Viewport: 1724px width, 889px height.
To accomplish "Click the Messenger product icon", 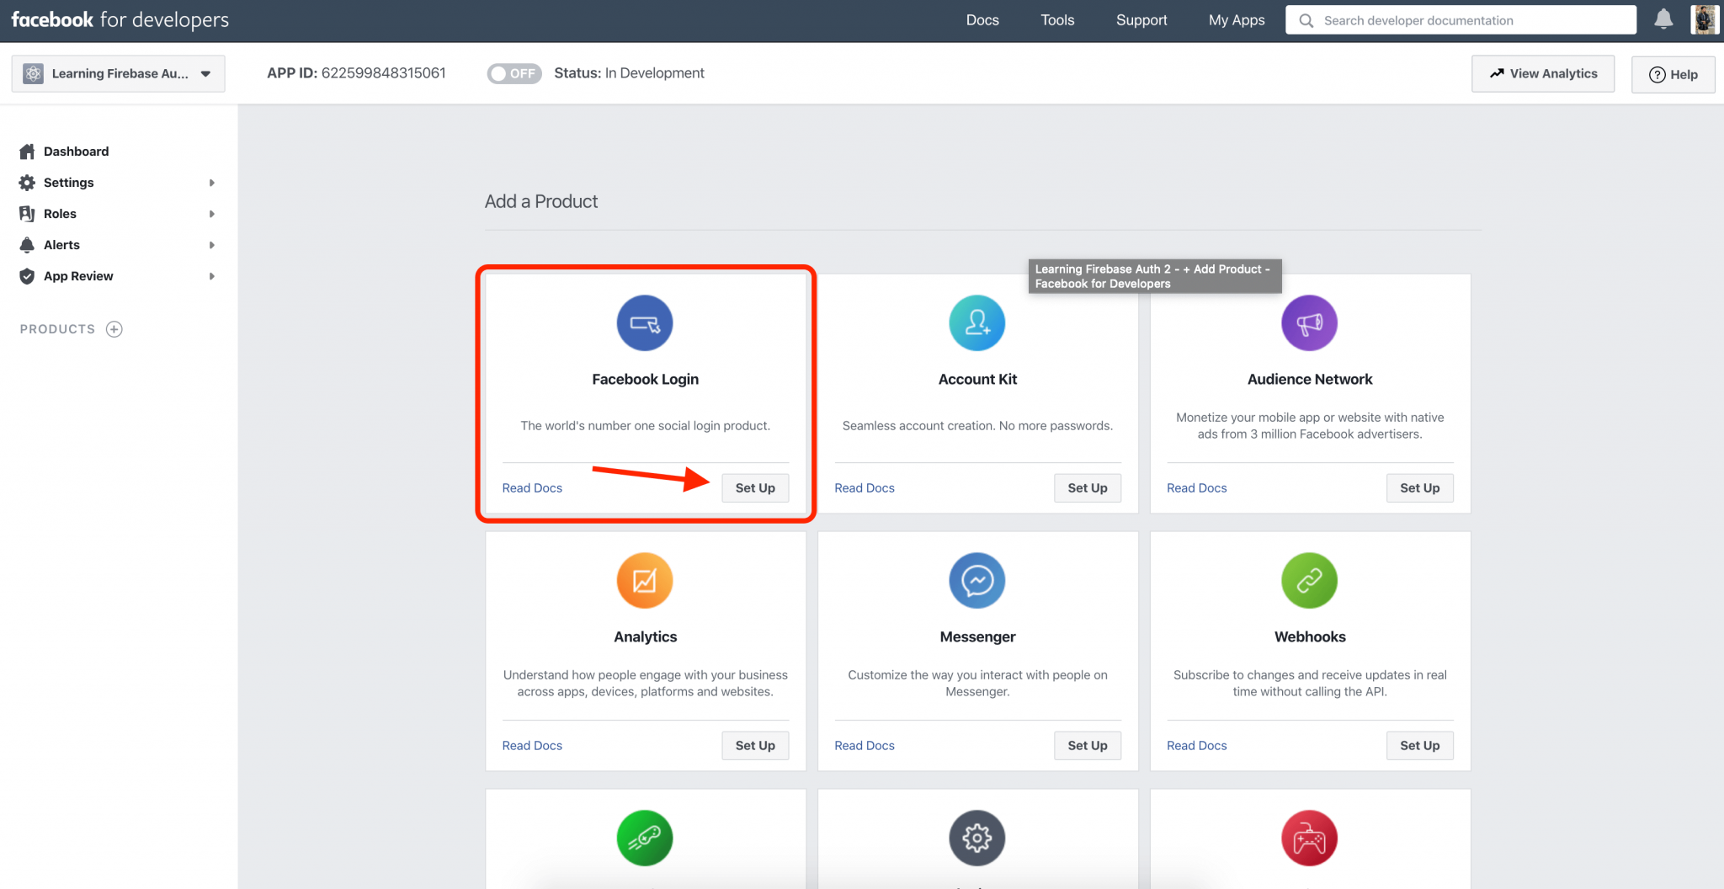I will coord(977,581).
